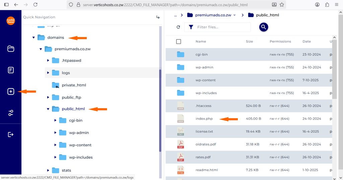Open the sliders settings icon in sidebar
Screen dimensions: 343x180
(x=11, y=113)
